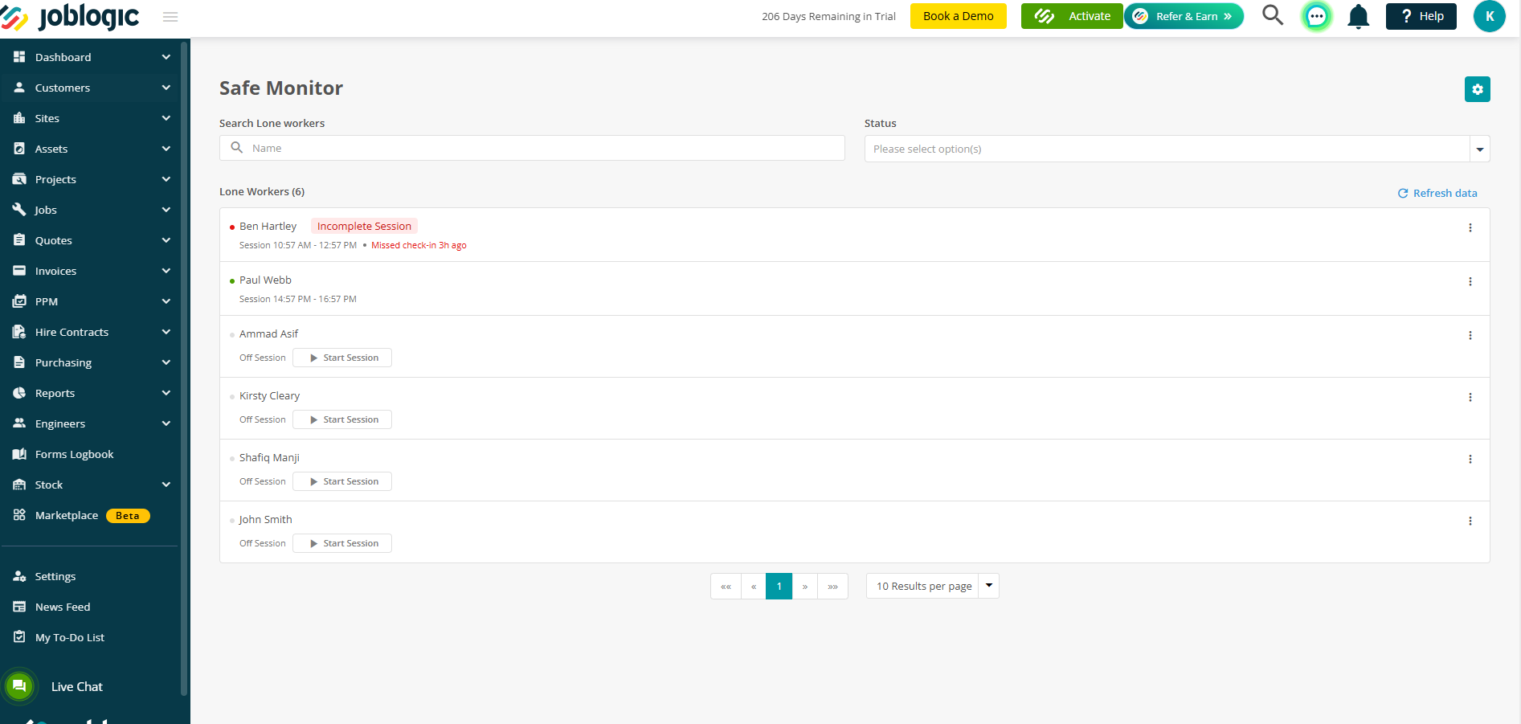
Task: Start session for John Smith
Action: [x=342, y=543]
